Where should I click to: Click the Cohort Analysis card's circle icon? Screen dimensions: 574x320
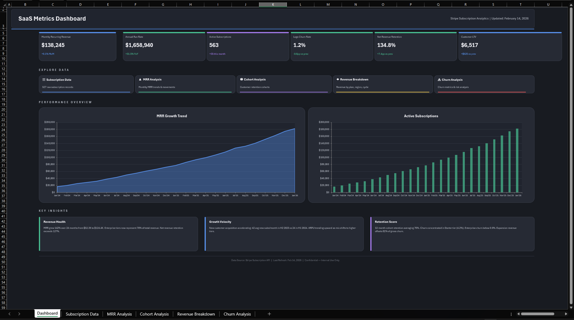point(241,80)
